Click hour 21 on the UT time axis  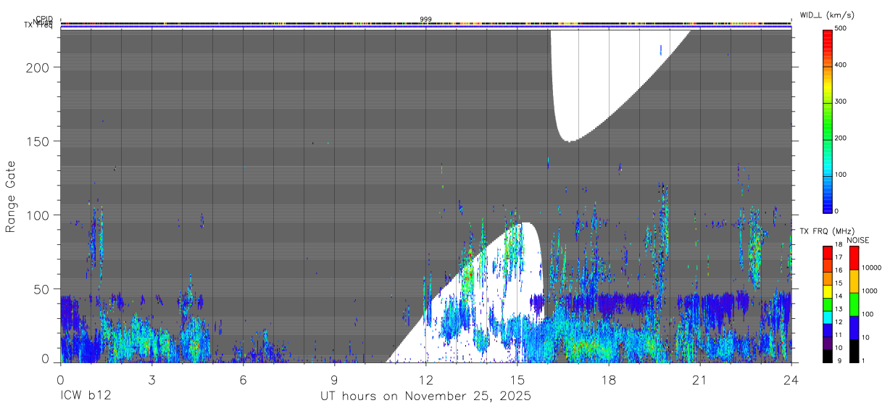coord(699,379)
